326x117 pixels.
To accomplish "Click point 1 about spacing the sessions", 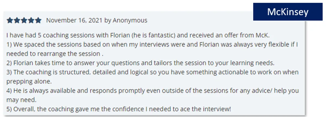I will coord(152,45).
